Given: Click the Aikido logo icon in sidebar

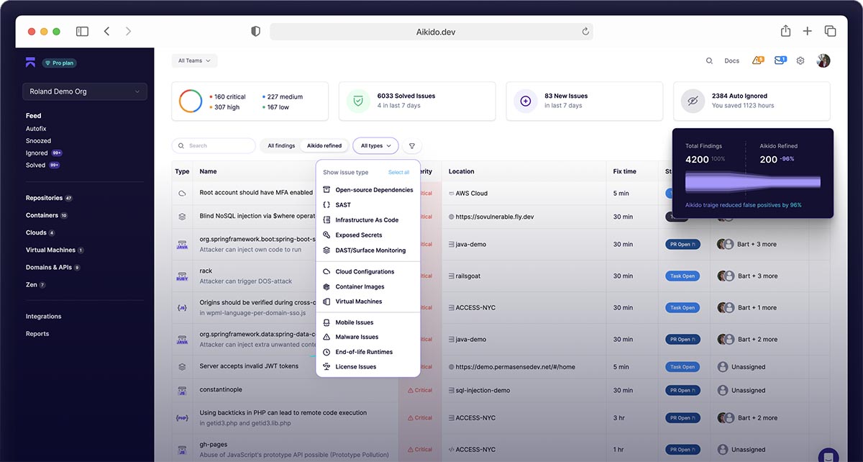Looking at the screenshot, I should [30, 63].
